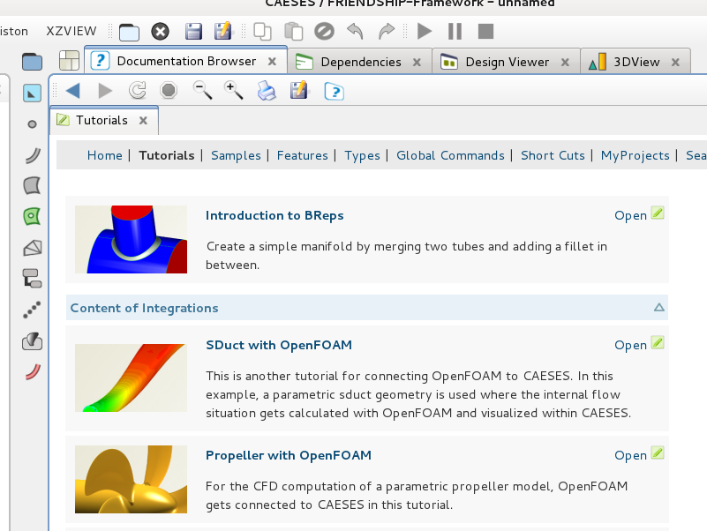
Task: Save project with floppy disk icon
Action: [x=193, y=32]
